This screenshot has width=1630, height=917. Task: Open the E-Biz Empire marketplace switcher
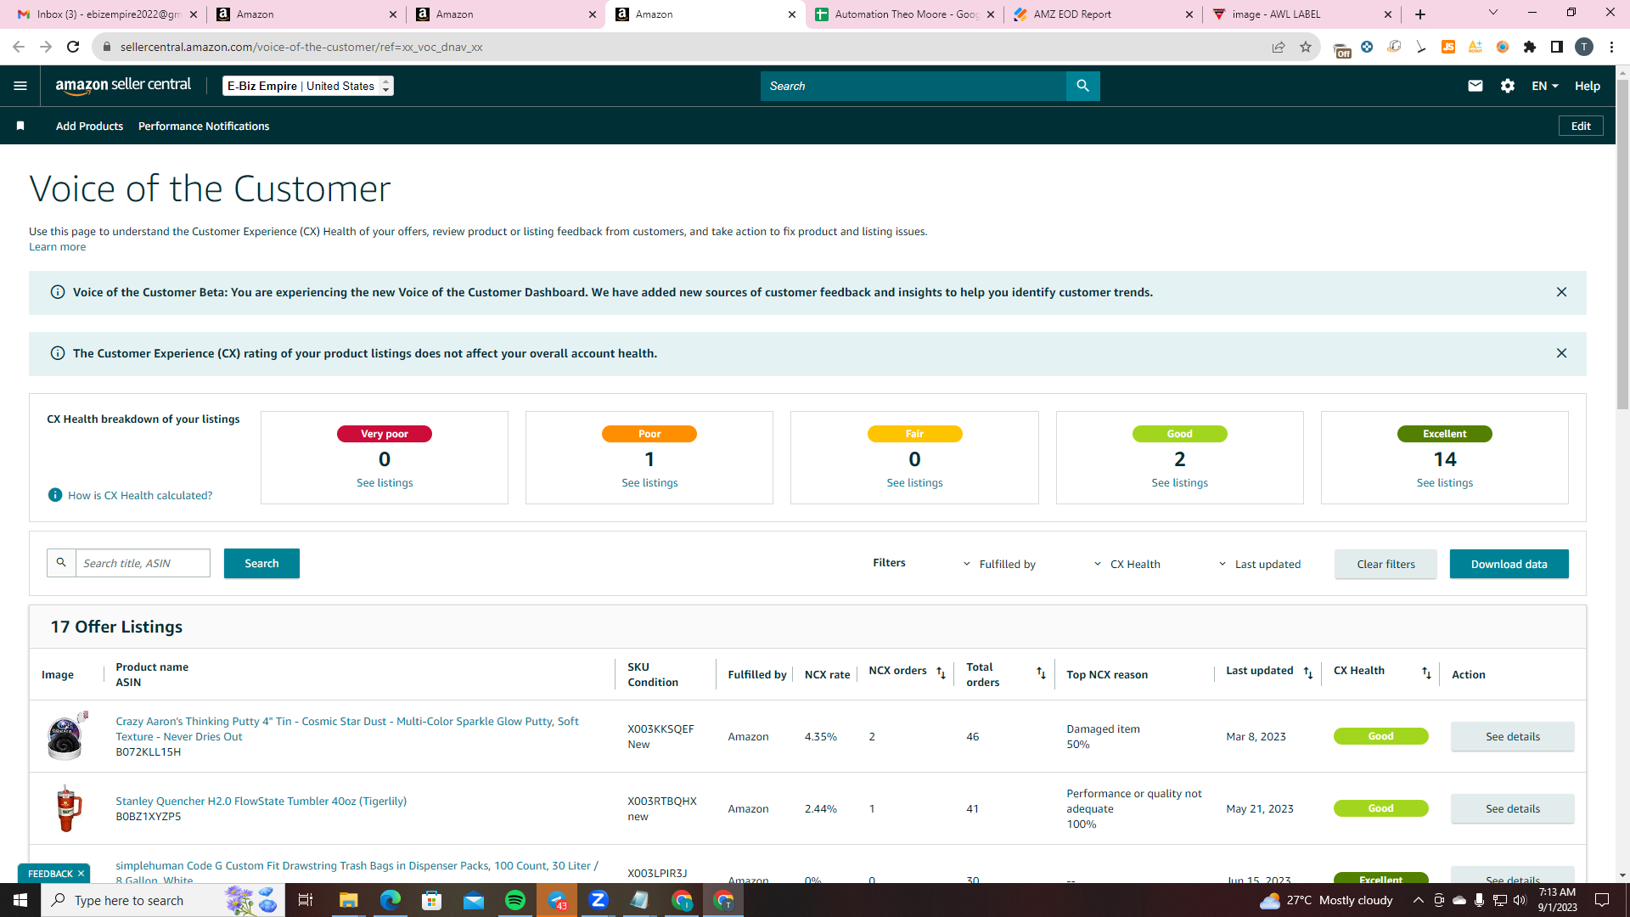(x=308, y=86)
